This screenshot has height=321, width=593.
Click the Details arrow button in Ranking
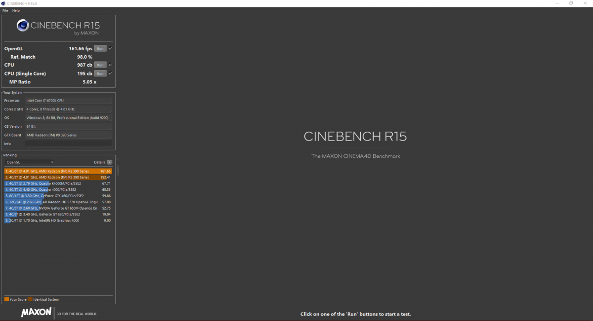click(x=110, y=162)
